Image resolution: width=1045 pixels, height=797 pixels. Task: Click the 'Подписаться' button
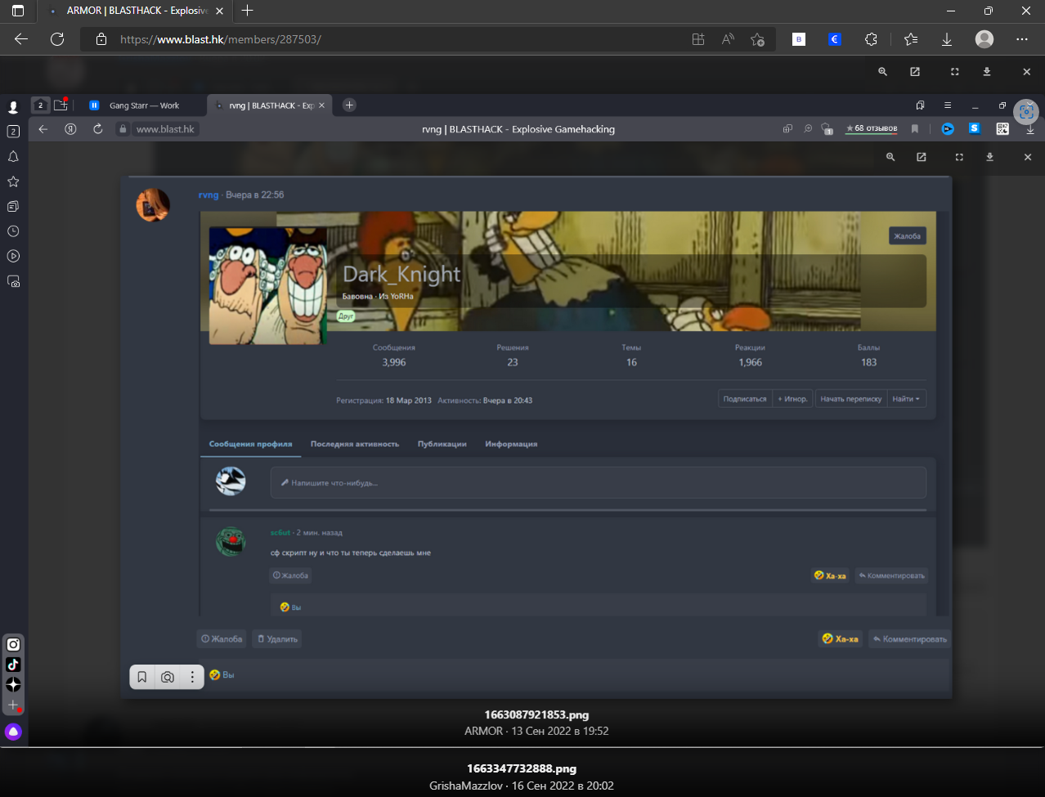(x=745, y=399)
